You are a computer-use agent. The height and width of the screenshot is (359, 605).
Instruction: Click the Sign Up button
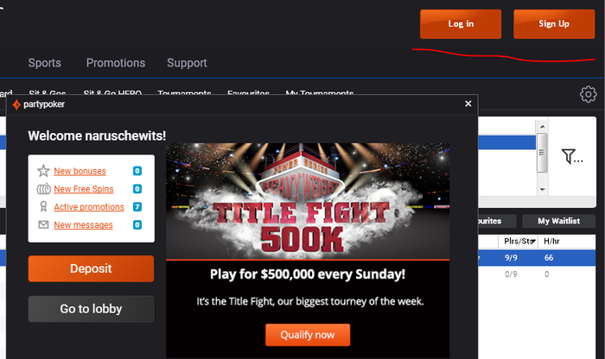click(x=554, y=24)
